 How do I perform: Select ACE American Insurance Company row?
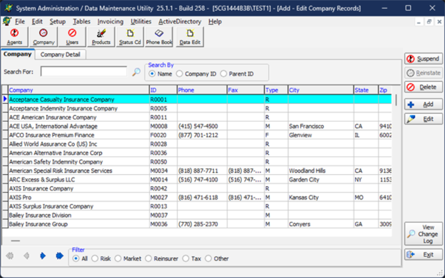point(200,117)
